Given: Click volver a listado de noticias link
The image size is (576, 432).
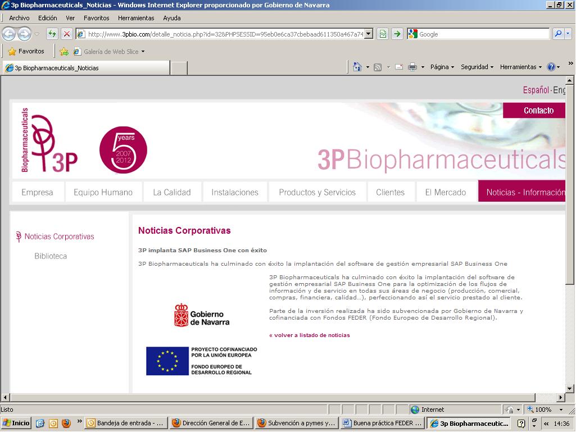Looking at the screenshot, I should pyautogui.click(x=309, y=335).
